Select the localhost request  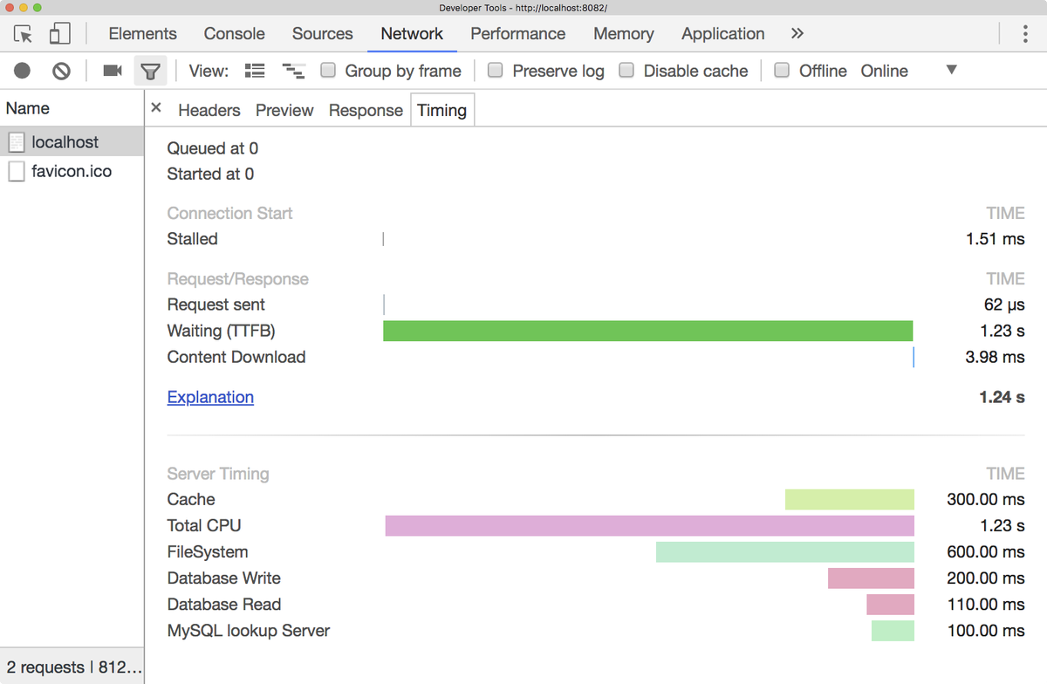(x=66, y=141)
